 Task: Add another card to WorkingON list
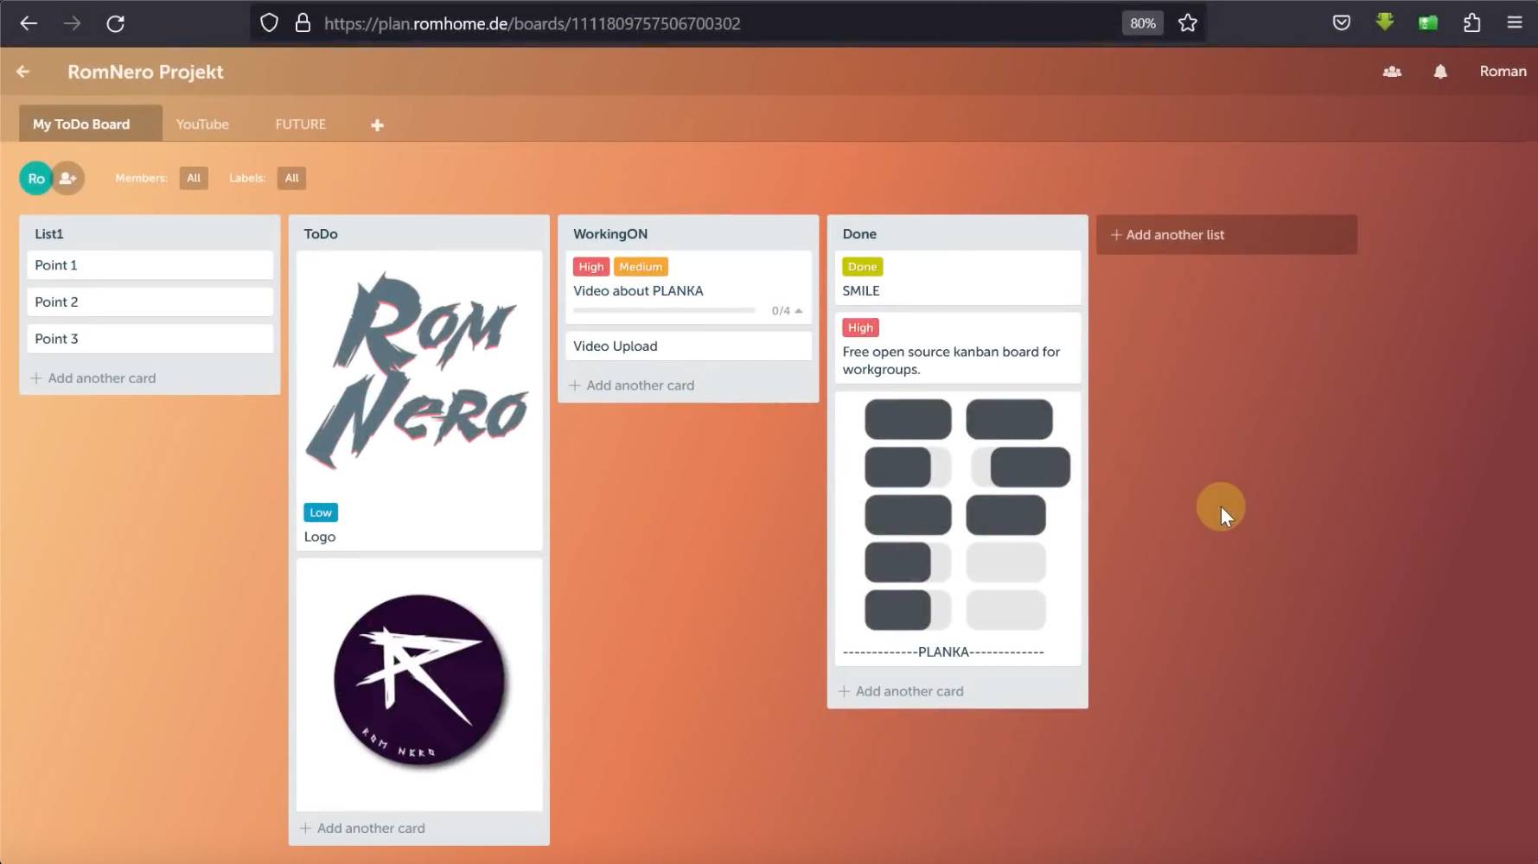pyautogui.click(x=631, y=385)
